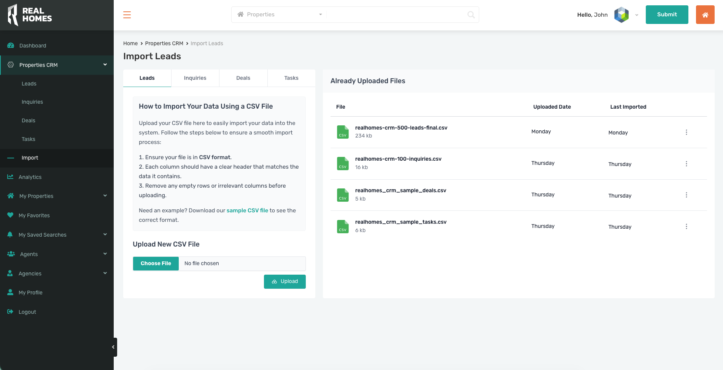
Task: Click the orange home icon button
Action: pyautogui.click(x=705, y=15)
